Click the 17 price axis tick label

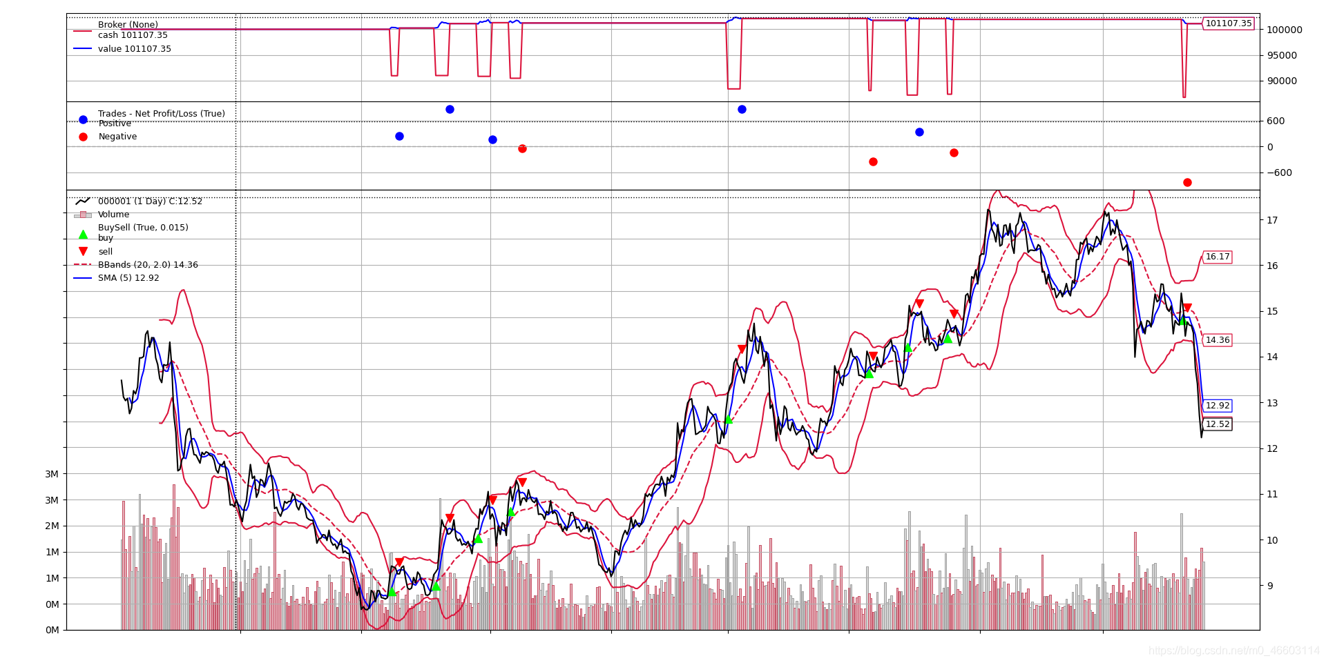(x=1271, y=220)
